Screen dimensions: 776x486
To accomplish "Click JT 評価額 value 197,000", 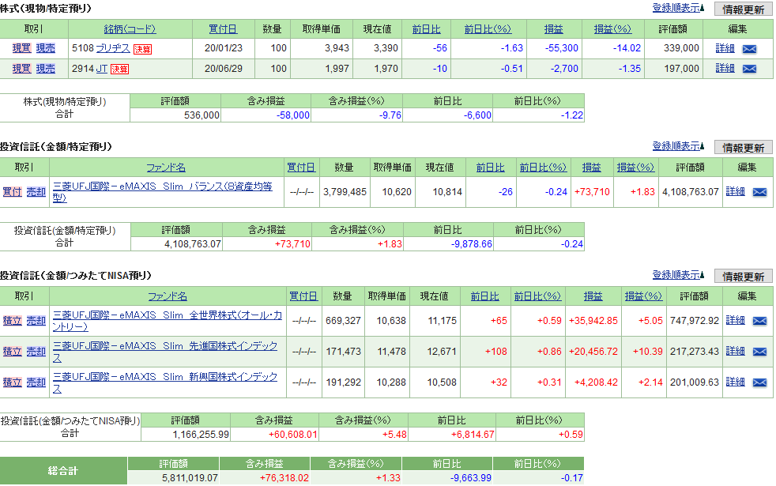I will tap(681, 68).
